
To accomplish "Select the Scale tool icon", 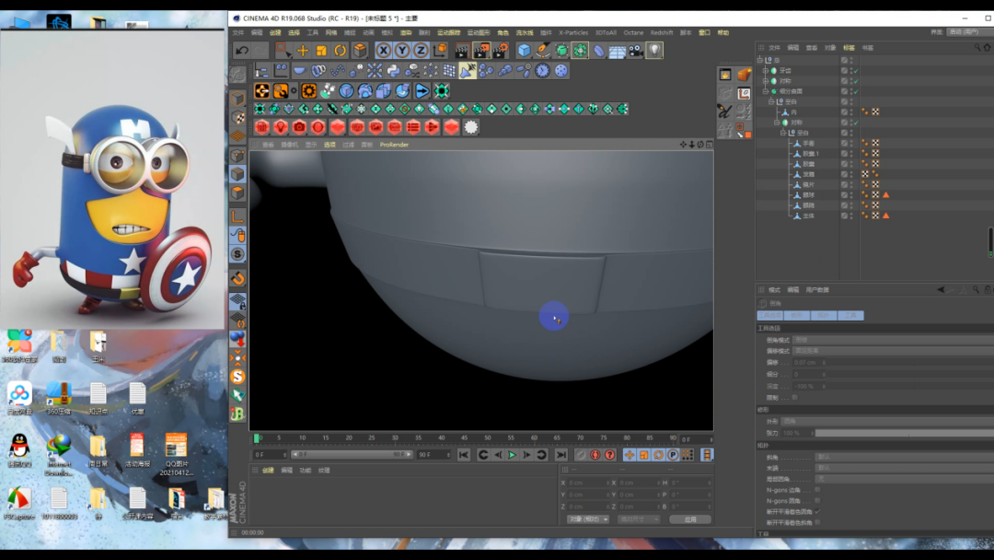I will pos(321,50).
